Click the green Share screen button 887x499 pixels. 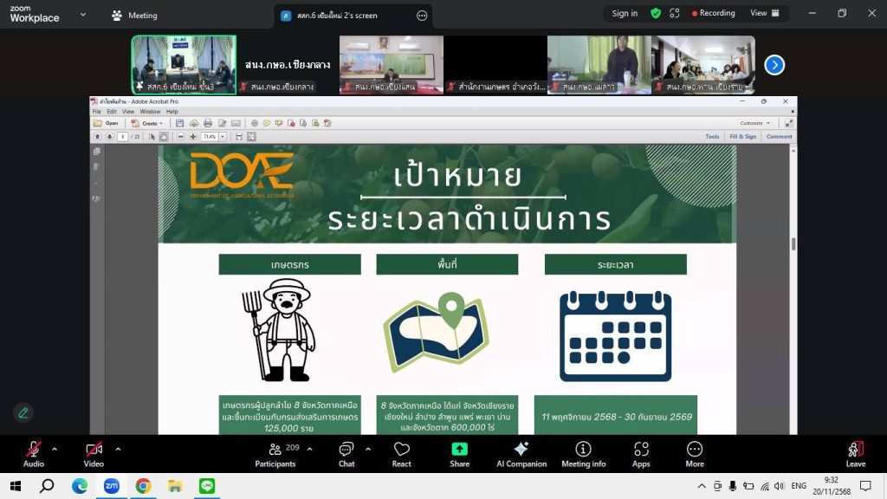point(459,454)
